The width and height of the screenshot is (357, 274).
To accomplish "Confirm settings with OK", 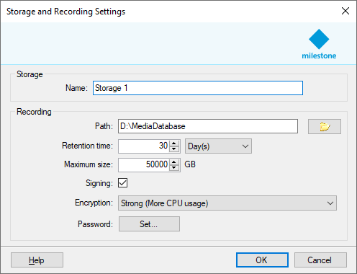I will coord(262,260).
